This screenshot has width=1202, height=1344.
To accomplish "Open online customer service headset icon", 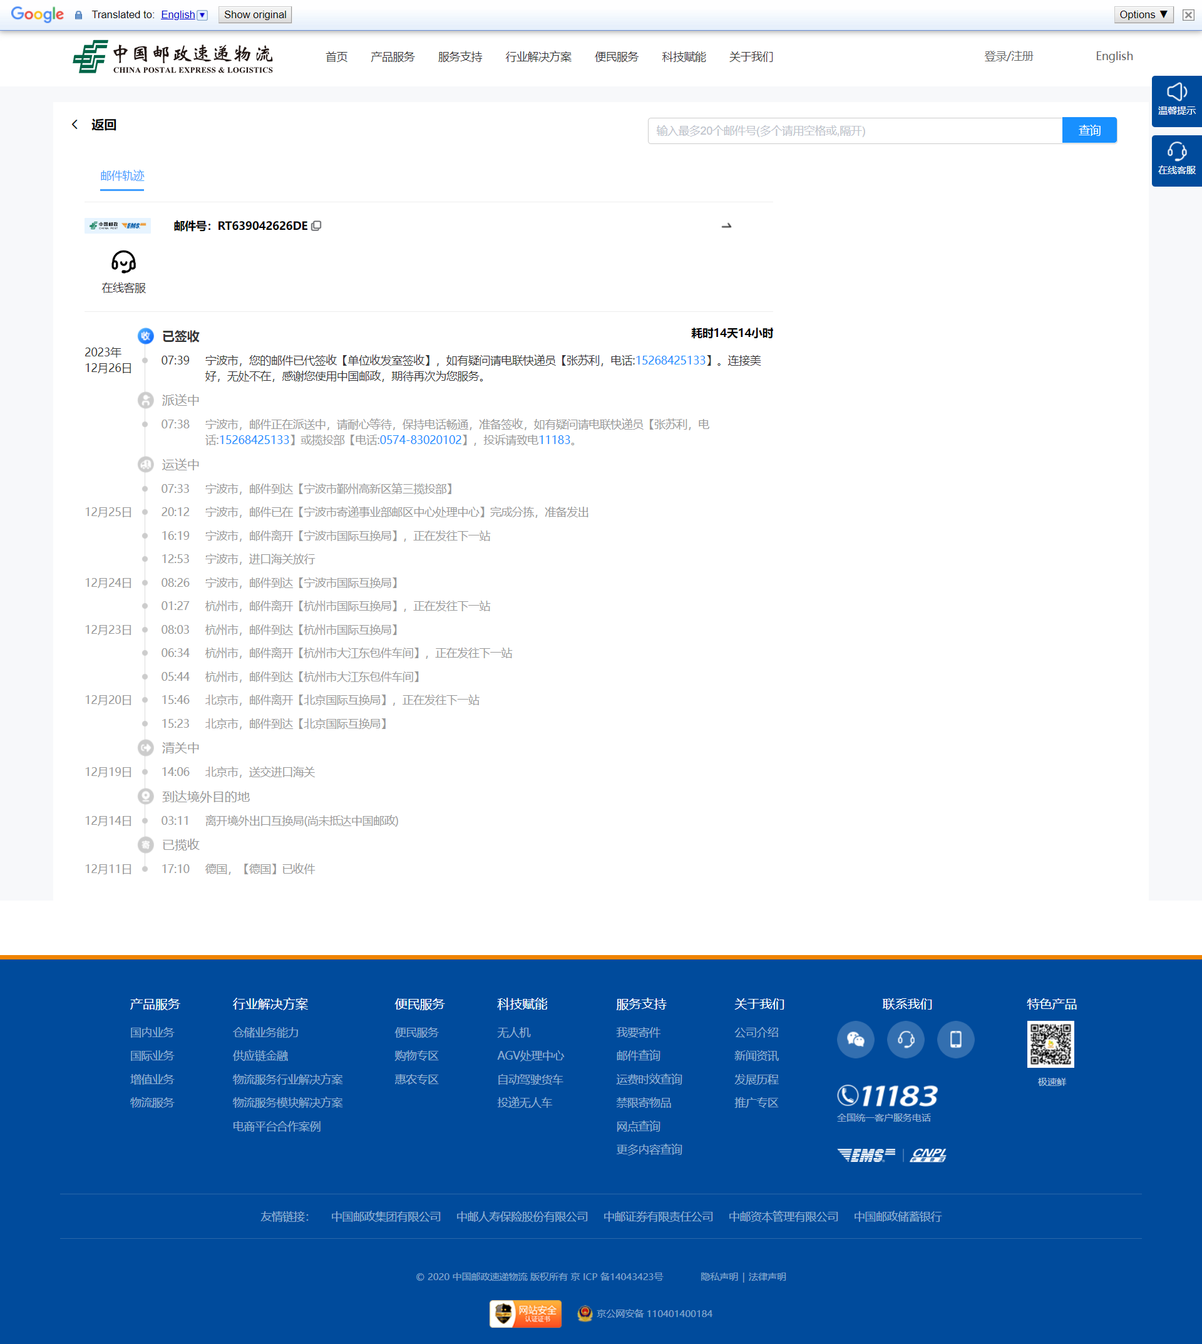I will [x=123, y=263].
